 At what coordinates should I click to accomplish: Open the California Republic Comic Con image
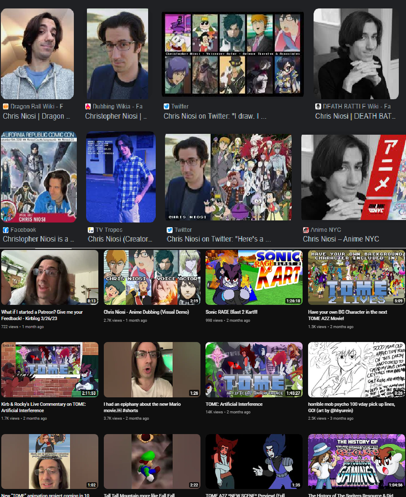coord(39,177)
